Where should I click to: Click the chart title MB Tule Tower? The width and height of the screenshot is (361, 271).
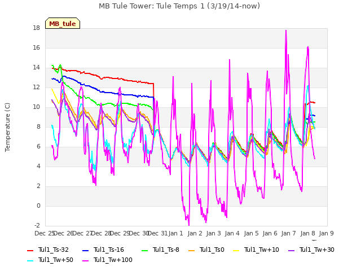[x=179, y=6]
